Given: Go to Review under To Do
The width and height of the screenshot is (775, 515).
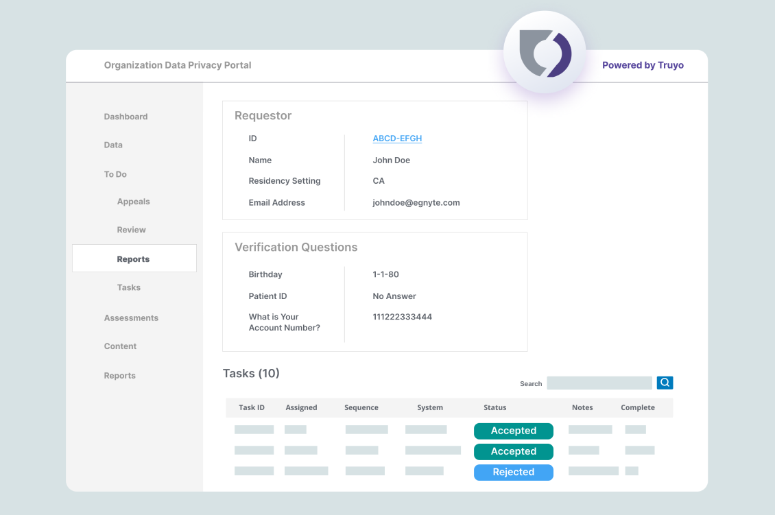Looking at the screenshot, I should tap(131, 230).
